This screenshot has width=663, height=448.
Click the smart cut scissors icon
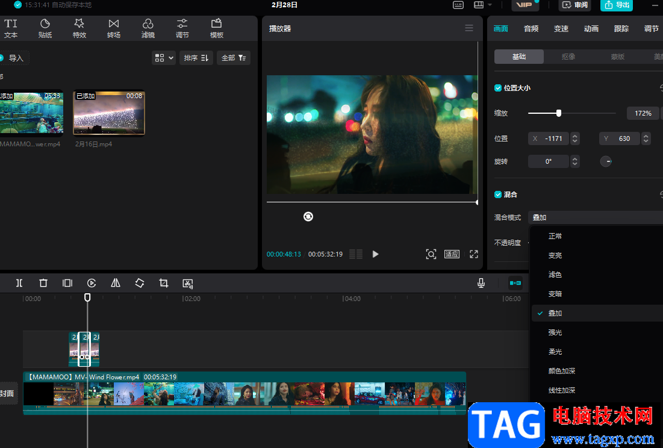[x=188, y=284]
